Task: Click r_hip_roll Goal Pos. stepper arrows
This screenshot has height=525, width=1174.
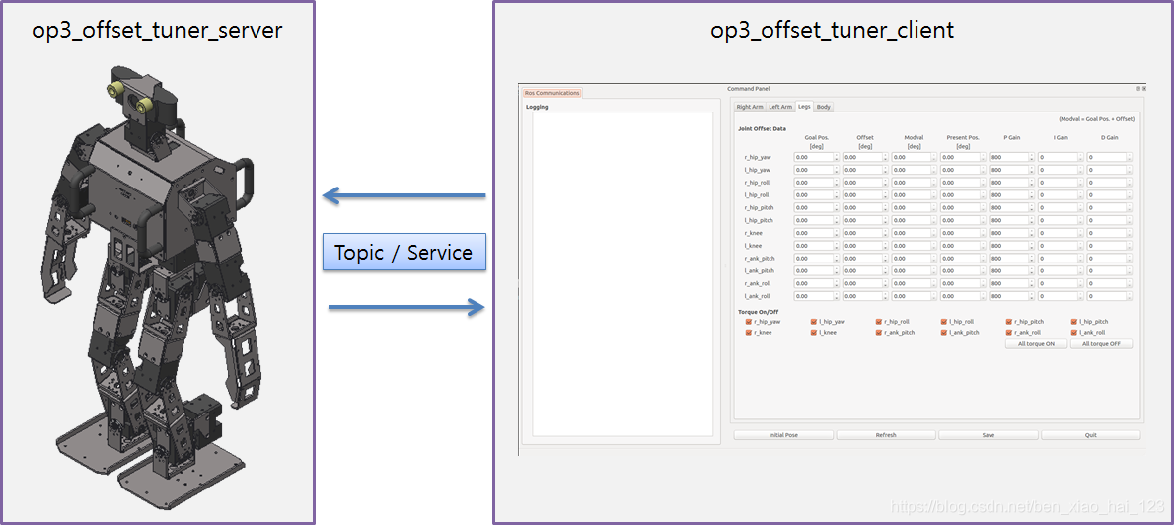Action: pos(837,183)
